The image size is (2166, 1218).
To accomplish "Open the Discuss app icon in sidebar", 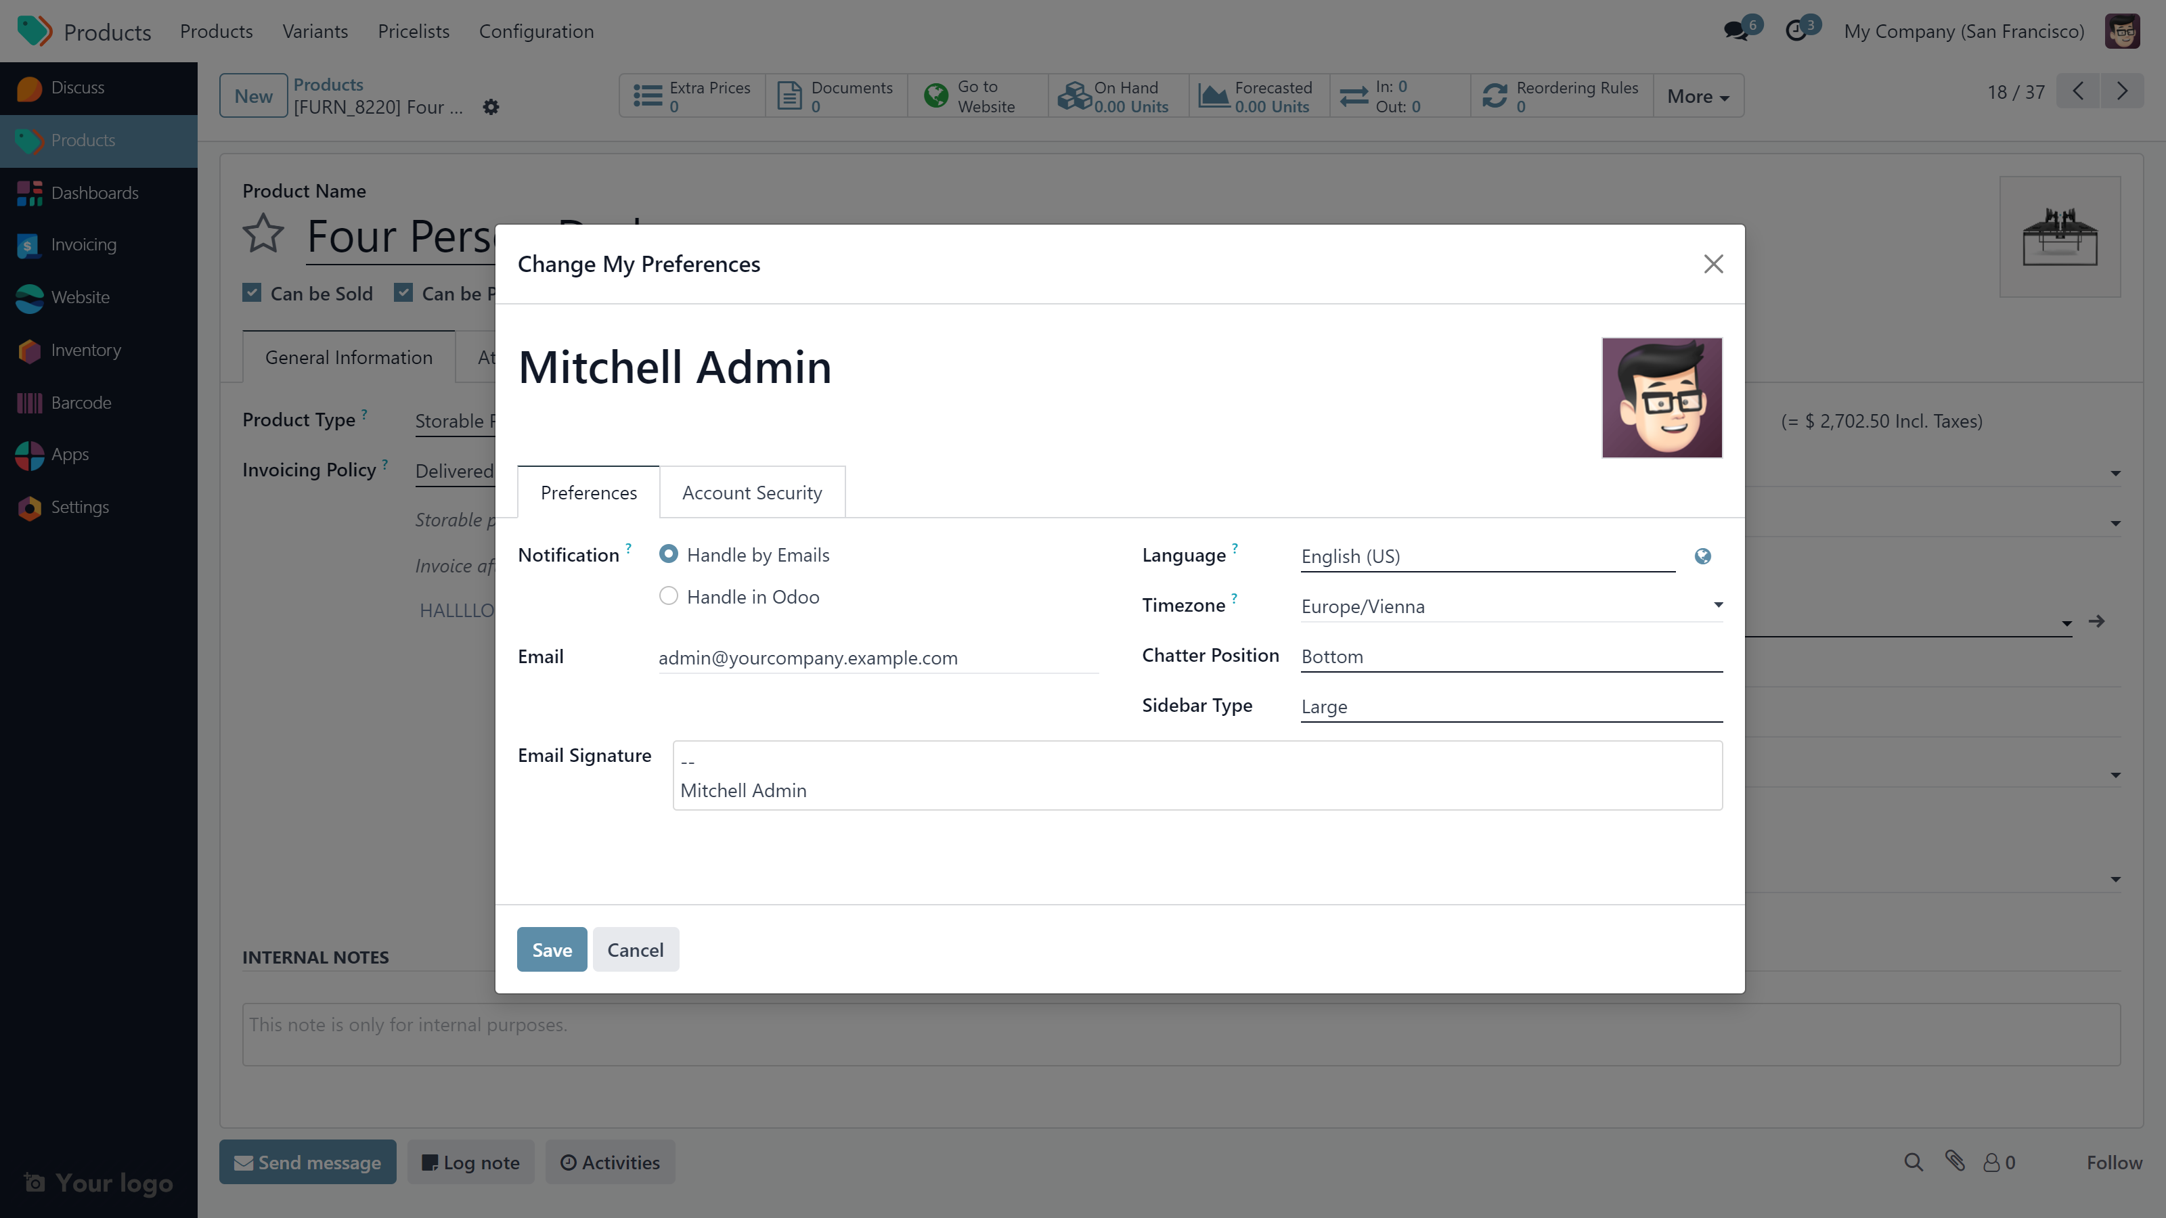I will pos(29,88).
